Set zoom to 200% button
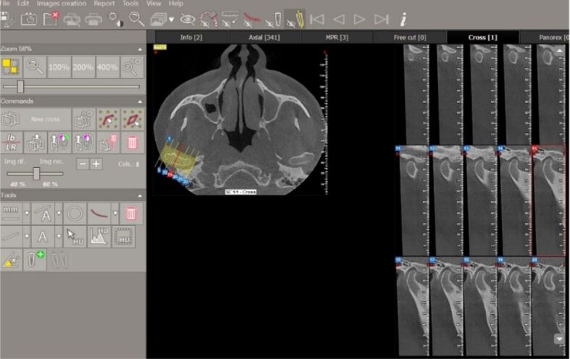Image resolution: width=570 pixels, height=359 pixels. tap(83, 67)
